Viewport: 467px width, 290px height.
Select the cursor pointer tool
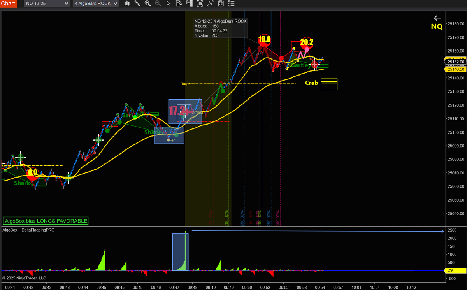(168, 4)
